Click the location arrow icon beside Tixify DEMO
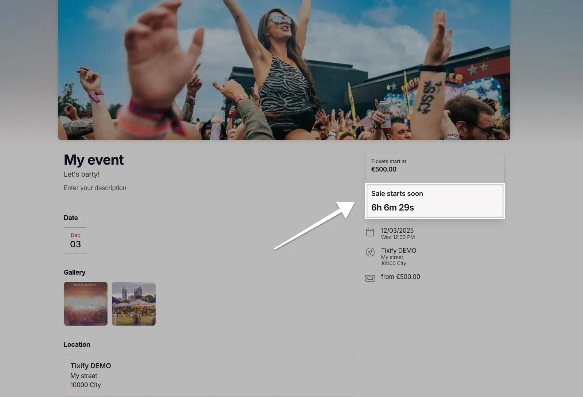Image resolution: width=583 pixels, height=397 pixels. (x=370, y=252)
